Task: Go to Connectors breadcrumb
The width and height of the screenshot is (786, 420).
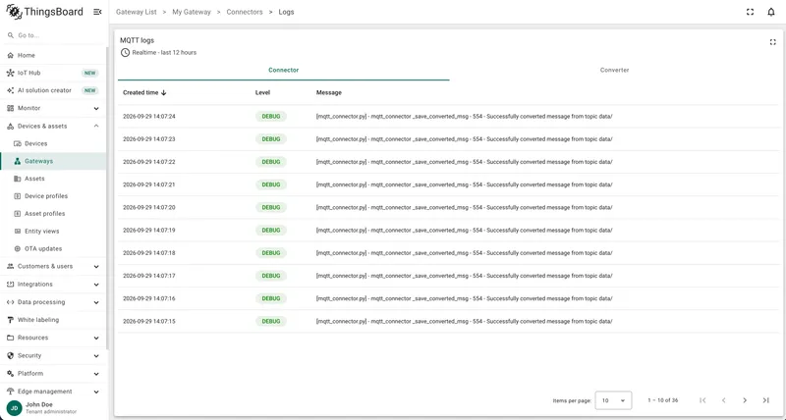Action: pyautogui.click(x=245, y=12)
